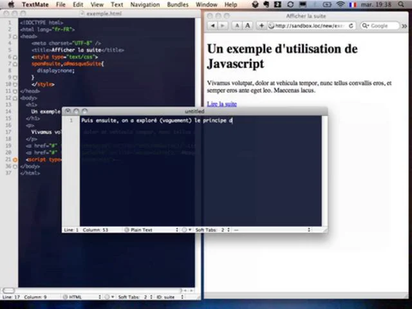
Task: Collapse the fold marker on line 6 style
Action: [15, 57]
